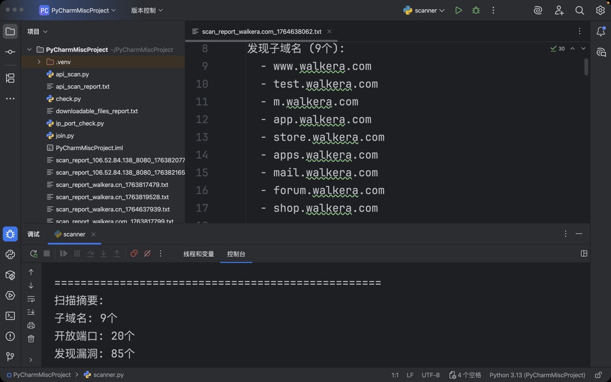
Task: Click the Rerun debug session icon
Action: 33,254
